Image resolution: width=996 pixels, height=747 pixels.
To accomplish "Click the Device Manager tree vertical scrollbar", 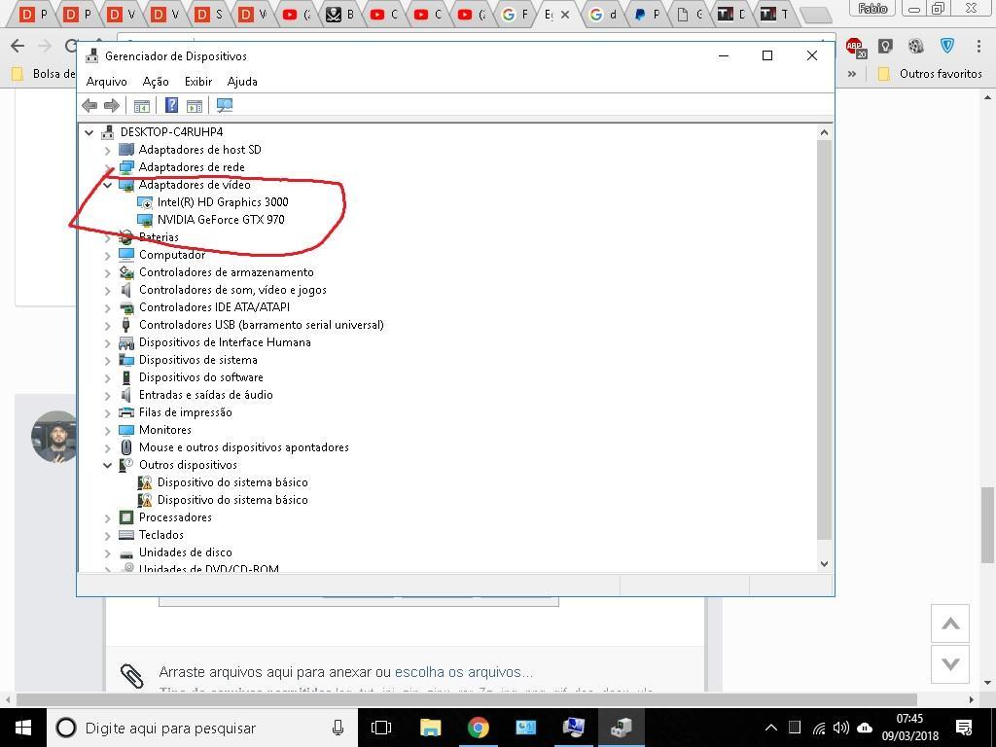I will (x=824, y=339).
